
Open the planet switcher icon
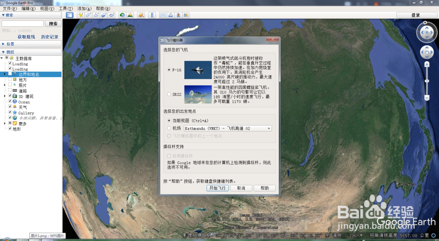(x=141, y=15)
